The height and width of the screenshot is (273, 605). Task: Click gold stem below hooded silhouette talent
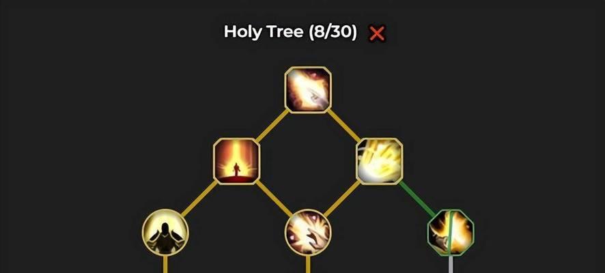(165, 264)
